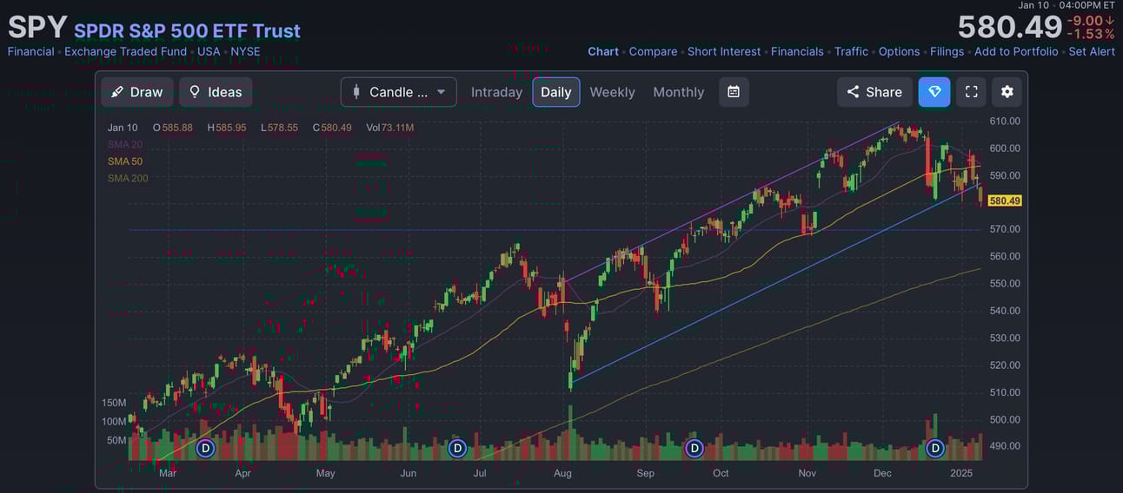Open the Ideas panel
Screen dimensions: 1123x493
pyautogui.click(x=216, y=92)
